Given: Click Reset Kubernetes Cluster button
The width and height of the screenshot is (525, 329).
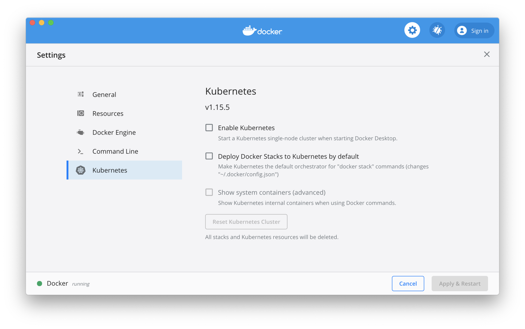Looking at the screenshot, I should (x=246, y=222).
